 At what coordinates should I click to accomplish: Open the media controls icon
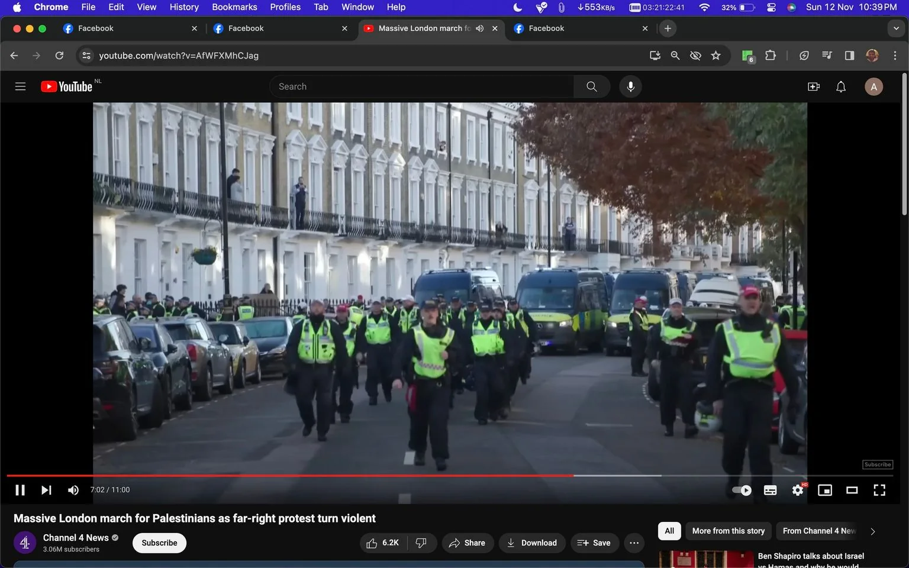827,55
